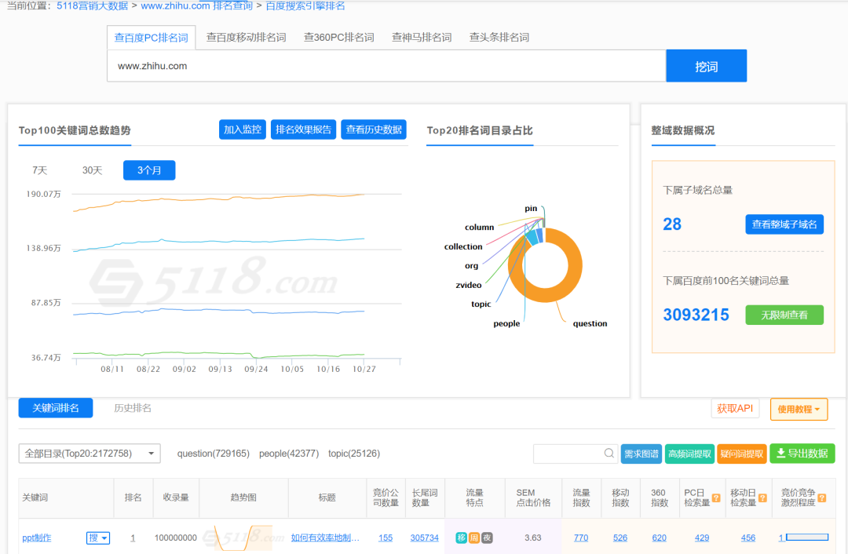The height and width of the screenshot is (554, 848).
Task: Click the question label in donut chart
Action: [590, 324]
